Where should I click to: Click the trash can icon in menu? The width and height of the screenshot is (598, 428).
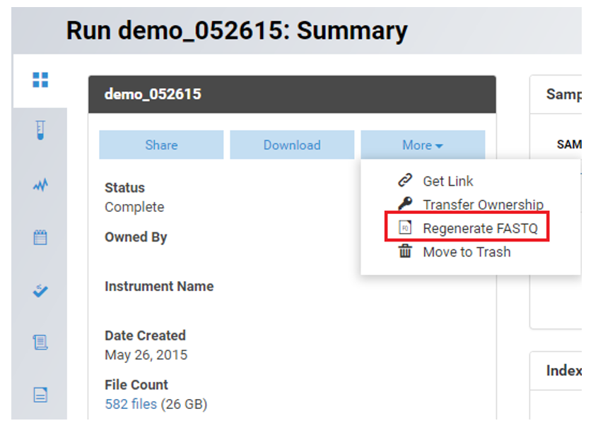point(405,251)
